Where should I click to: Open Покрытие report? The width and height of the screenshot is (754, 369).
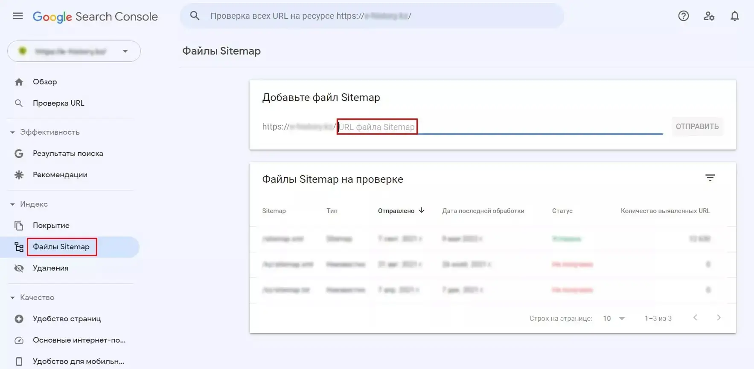coord(51,225)
